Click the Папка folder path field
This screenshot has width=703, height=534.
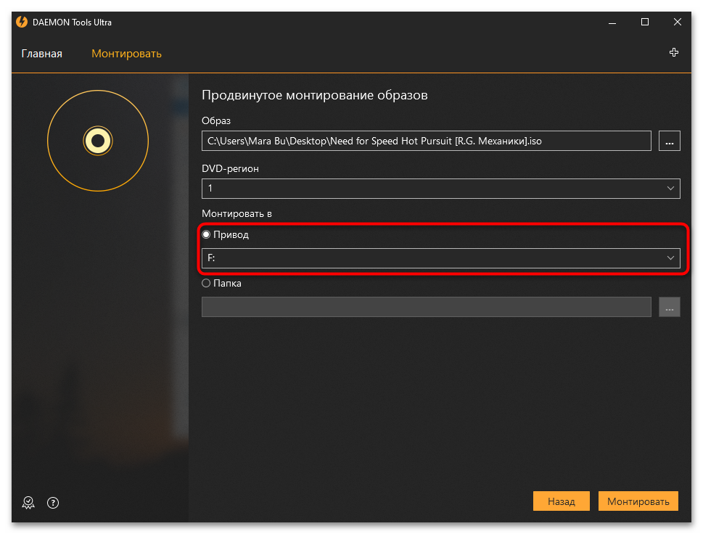tap(427, 307)
